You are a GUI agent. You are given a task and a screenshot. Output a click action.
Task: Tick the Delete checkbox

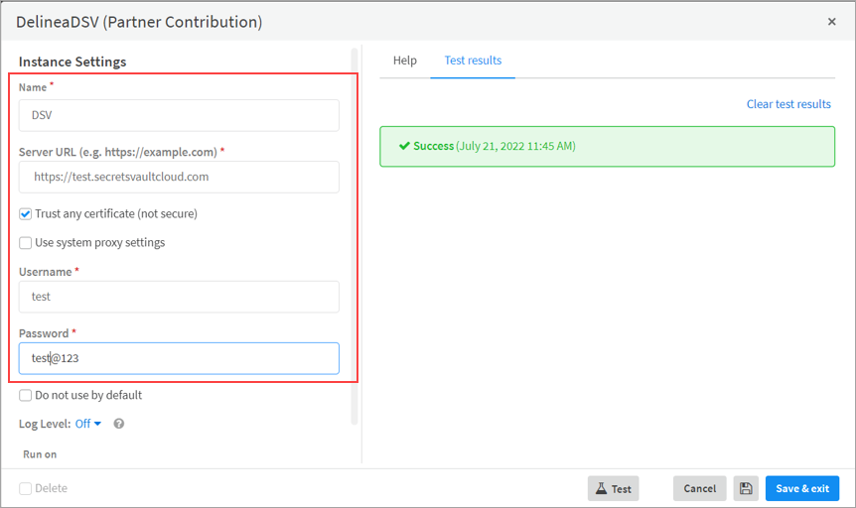pos(26,488)
